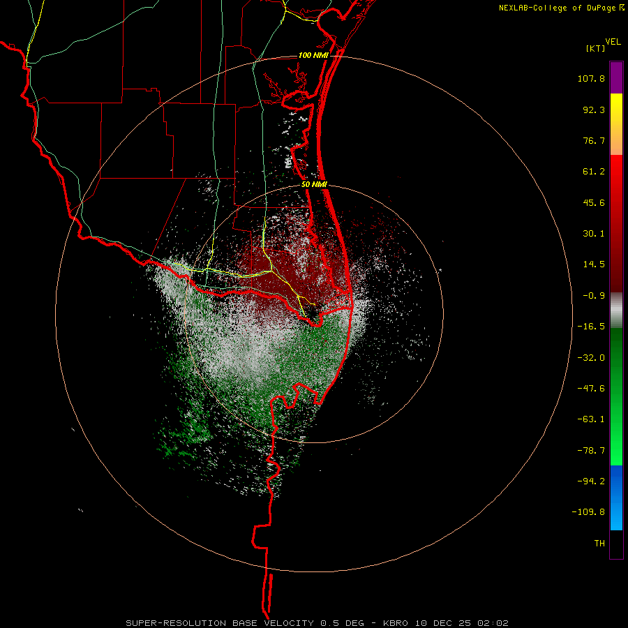The width and height of the screenshot is (628, 628).
Task: Click the -94.2 legend value
Action: pyautogui.click(x=591, y=481)
